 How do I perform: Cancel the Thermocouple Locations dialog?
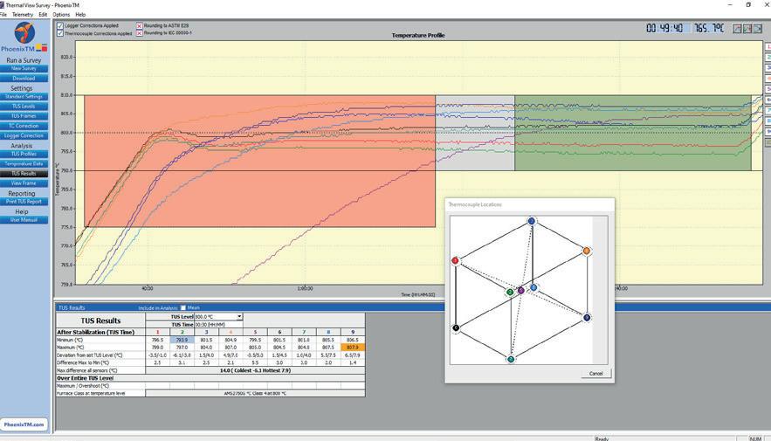click(596, 374)
